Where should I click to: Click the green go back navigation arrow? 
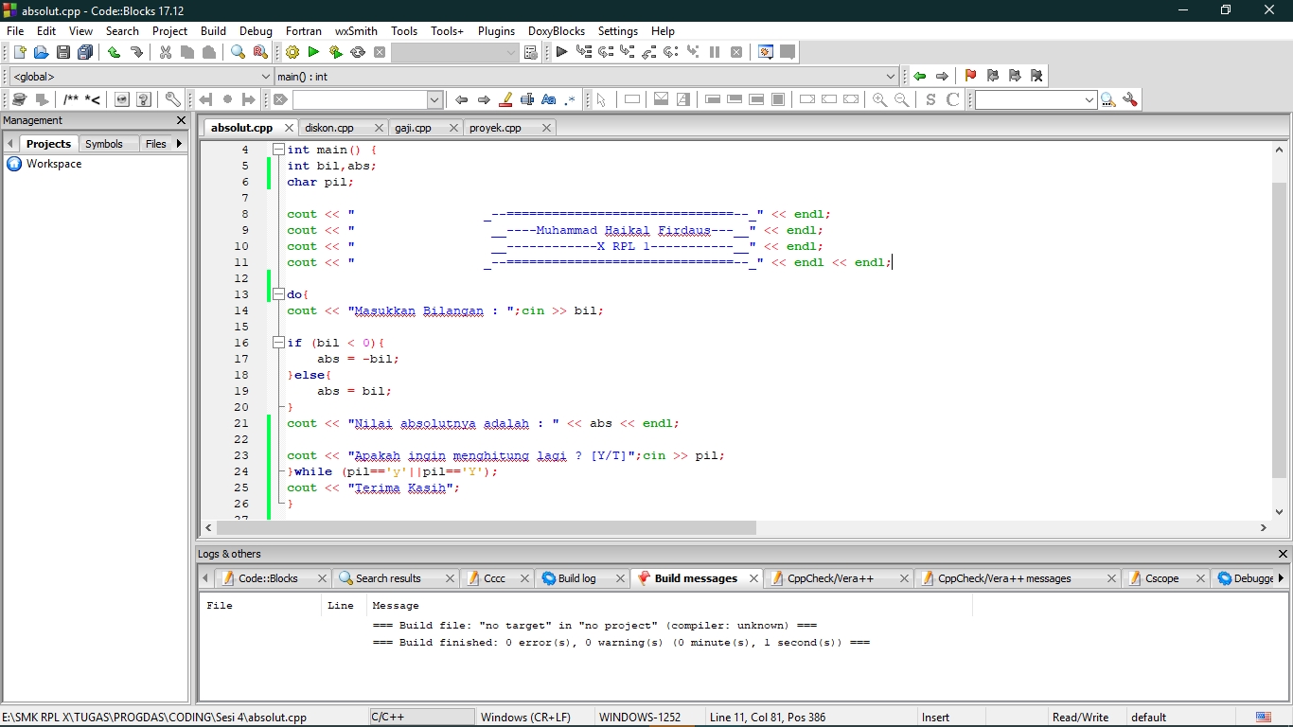(919, 76)
